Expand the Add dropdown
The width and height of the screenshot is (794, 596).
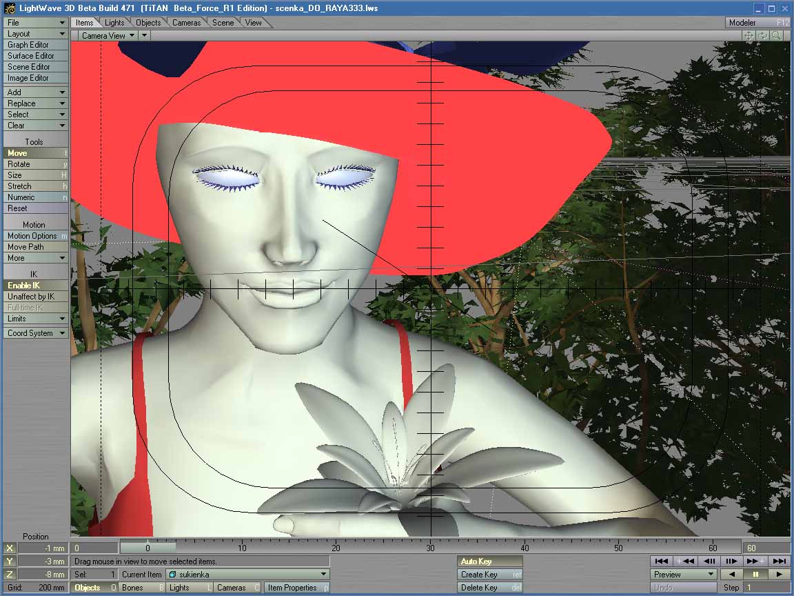pyautogui.click(x=35, y=92)
